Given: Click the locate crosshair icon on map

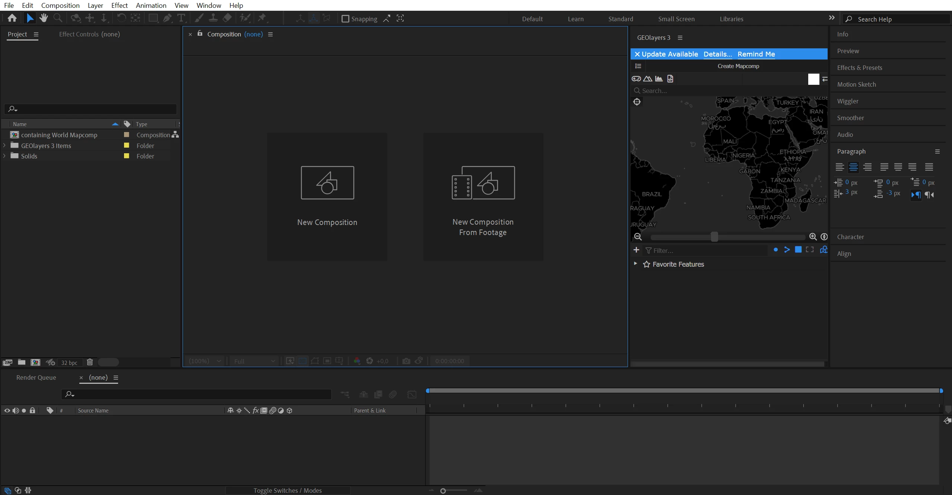Looking at the screenshot, I should tap(637, 102).
